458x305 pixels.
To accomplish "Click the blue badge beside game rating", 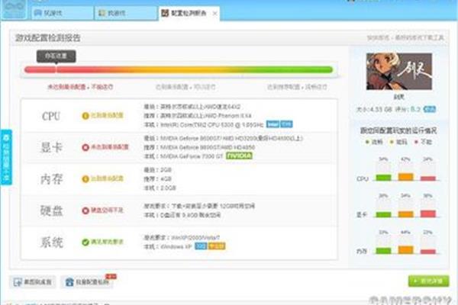I will (429, 110).
